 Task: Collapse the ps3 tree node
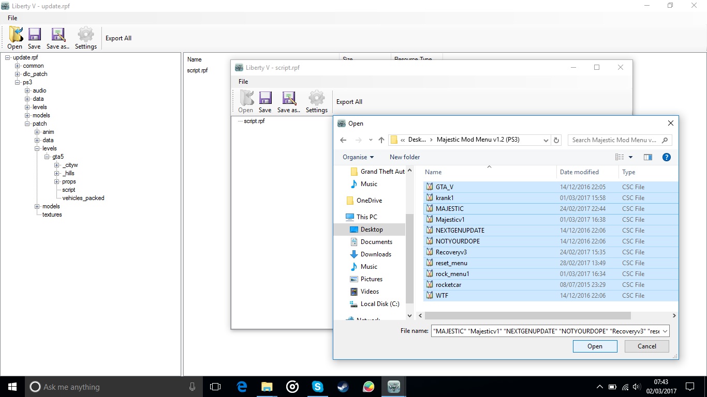tap(18, 82)
